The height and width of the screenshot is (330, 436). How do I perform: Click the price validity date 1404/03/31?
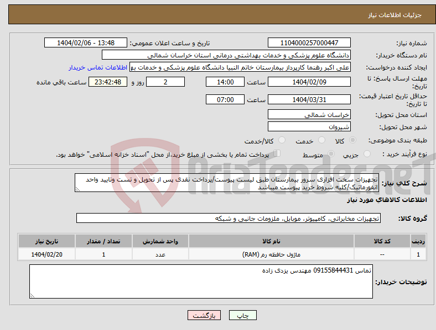(x=309, y=99)
